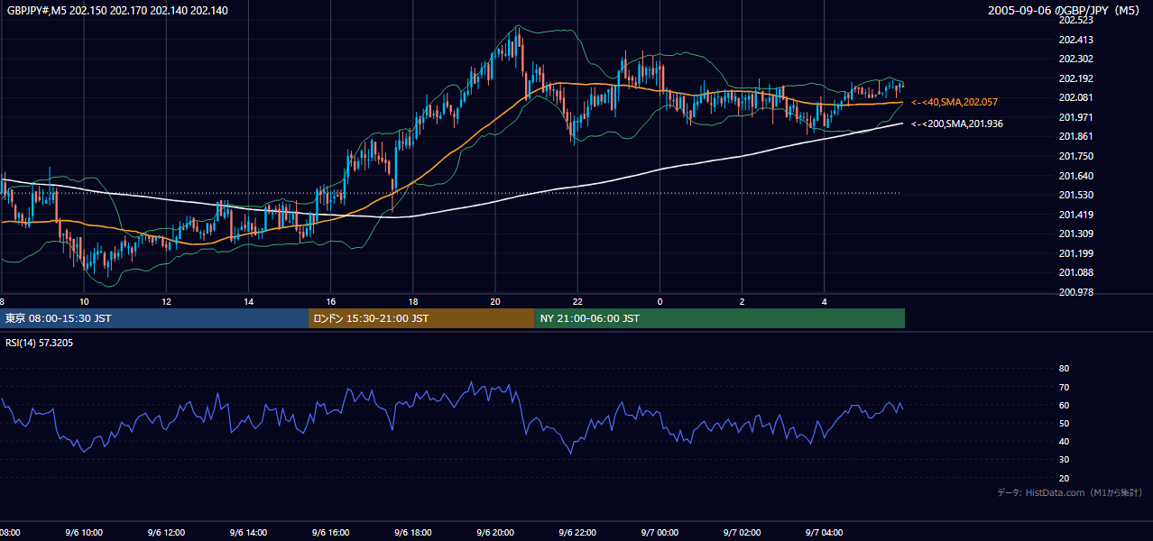Click the NY 21:00-06:00 JST session bar
This screenshot has height=541, width=1153.
pyautogui.click(x=720, y=318)
